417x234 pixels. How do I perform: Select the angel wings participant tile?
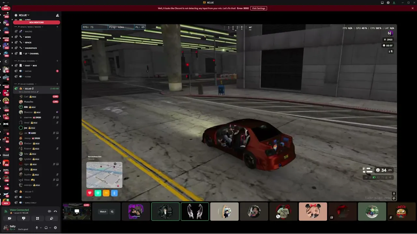pos(195,212)
